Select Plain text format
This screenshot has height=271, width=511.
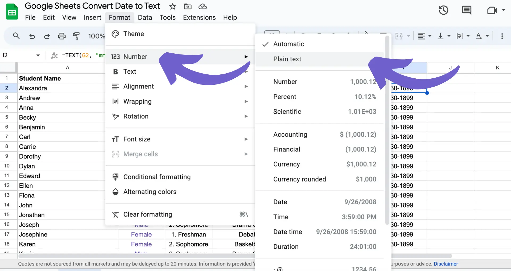pos(320,59)
